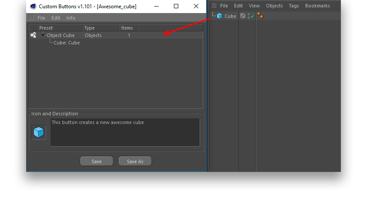
Task: Click the Save As button
Action: [x=135, y=161]
